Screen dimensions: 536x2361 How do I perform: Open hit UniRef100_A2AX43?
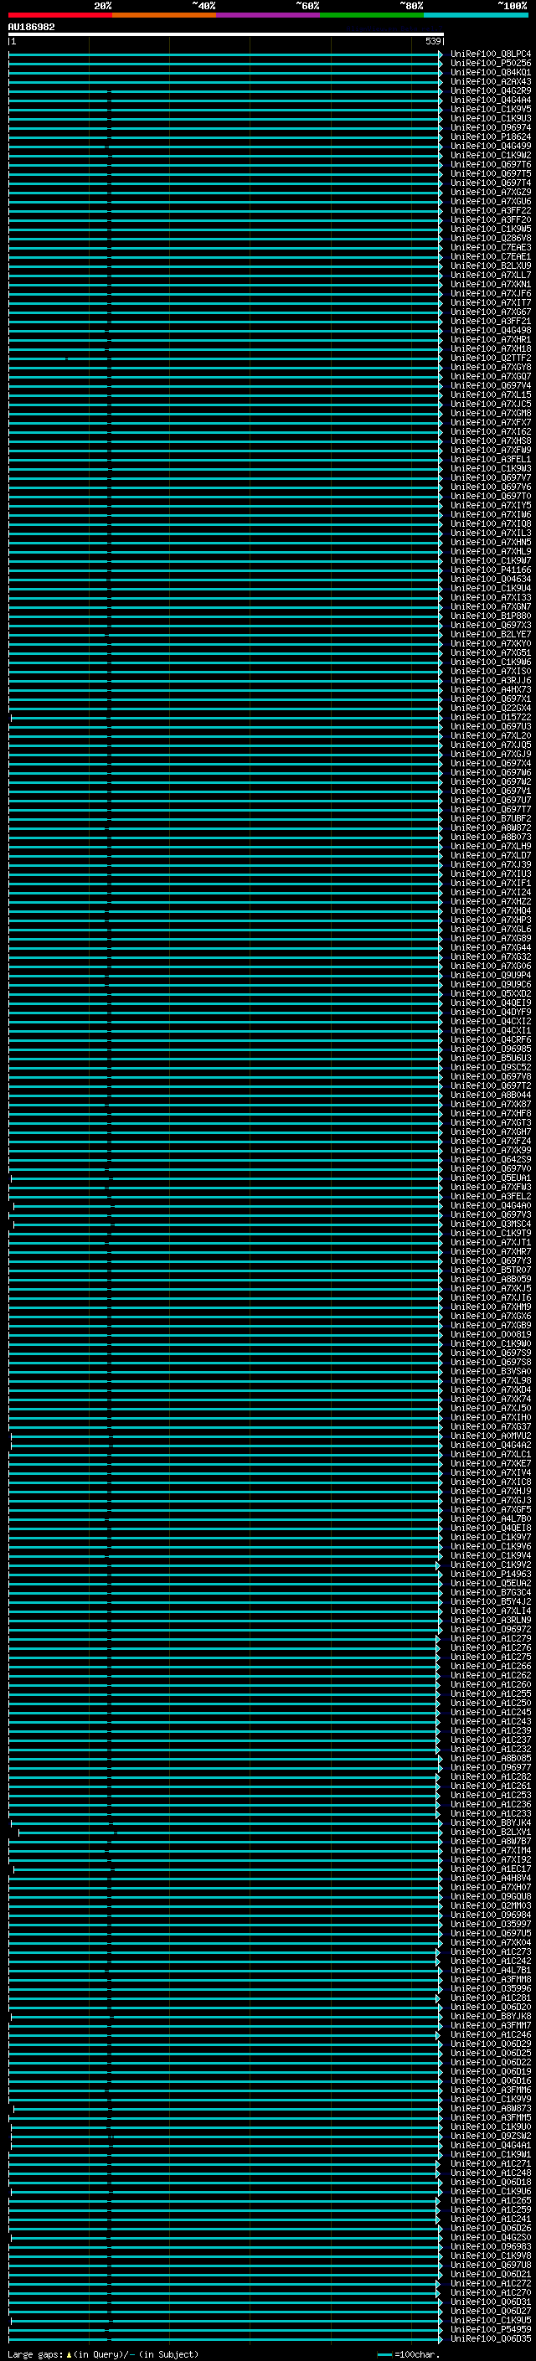point(490,81)
